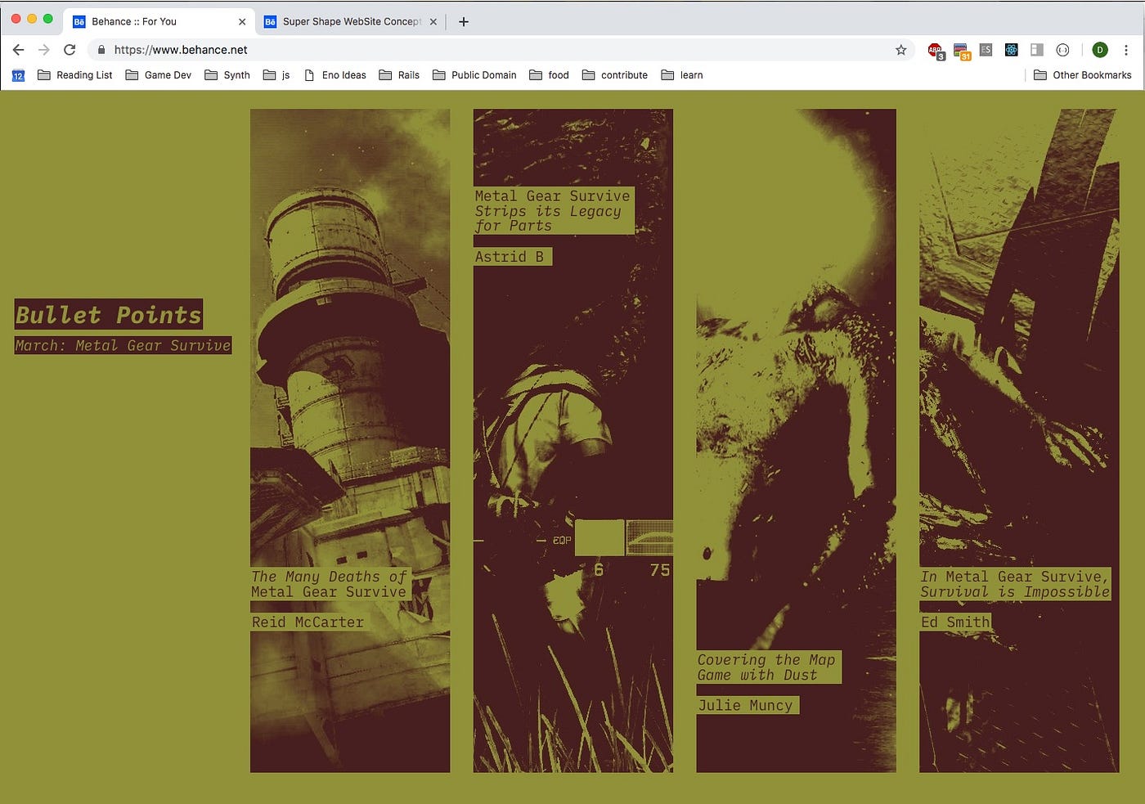
Task: Open the contribute bookmark folder
Action: [x=615, y=75]
